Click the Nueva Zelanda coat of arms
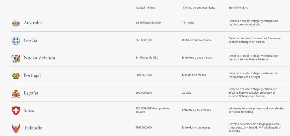290x136 pixels. click(x=16, y=58)
